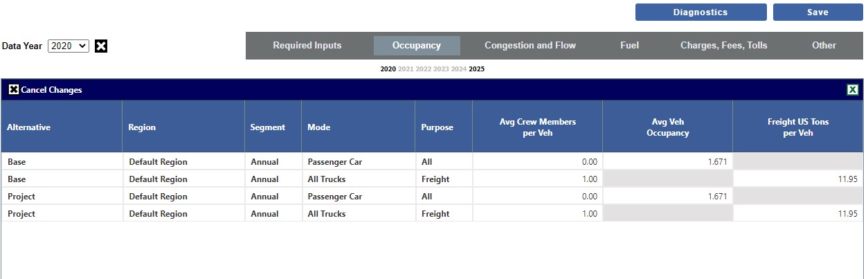Viewport: 868px width, 279px height.
Task: Click All Trucks in the Project row
Action: pyautogui.click(x=327, y=214)
